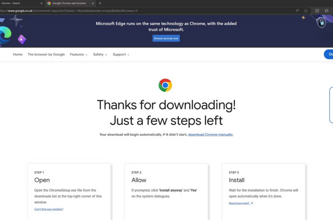The image size is (333, 220).
Task: Open the Read aloud icon in address bar
Action: point(297,11)
